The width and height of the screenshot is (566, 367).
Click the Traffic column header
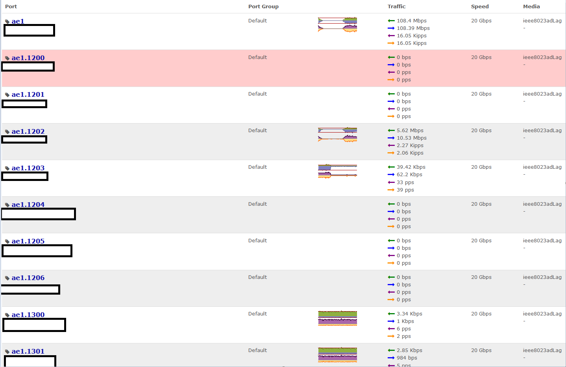click(396, 6)
